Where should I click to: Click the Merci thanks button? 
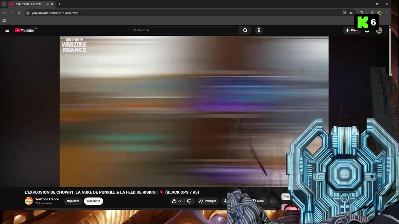(259, 201)
